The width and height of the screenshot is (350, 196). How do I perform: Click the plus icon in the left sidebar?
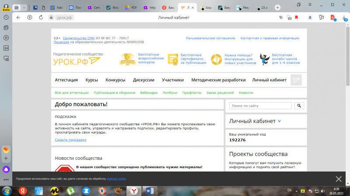tap(6, 158)
